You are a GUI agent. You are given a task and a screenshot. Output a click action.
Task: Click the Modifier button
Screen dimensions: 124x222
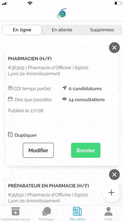point(38,150)
